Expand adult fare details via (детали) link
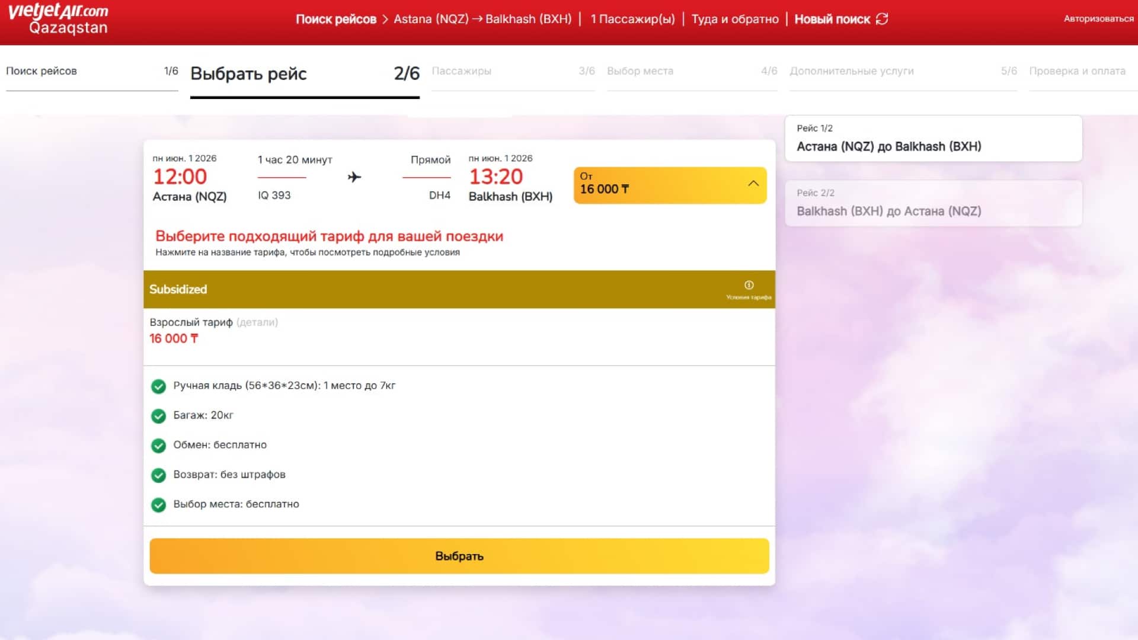Image resolution: width=1138 pixels, height=640 pixels. 257,322
